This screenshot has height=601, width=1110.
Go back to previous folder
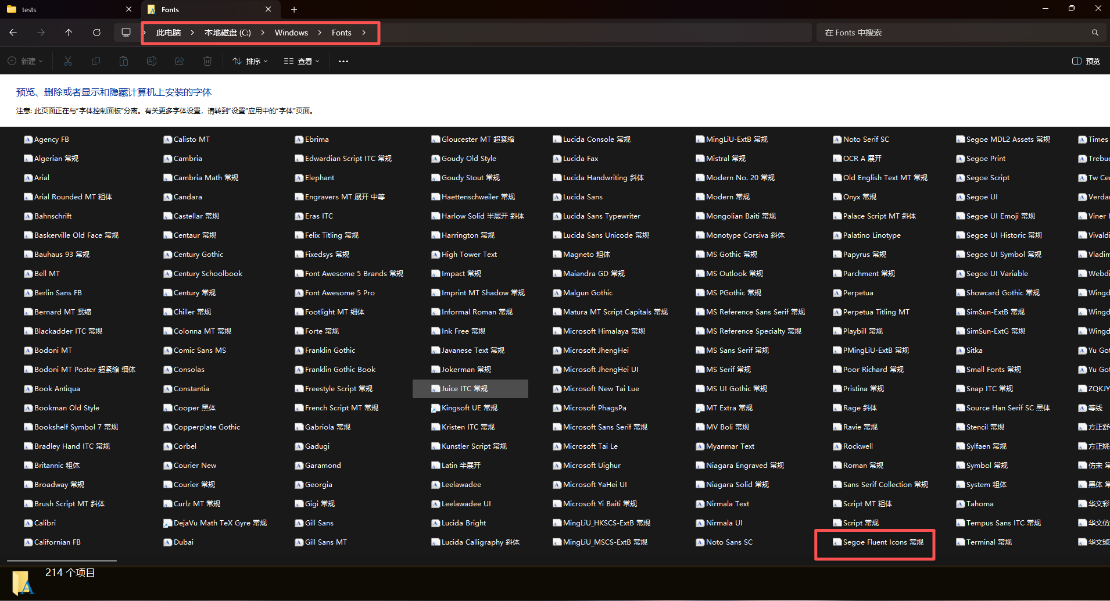pos(13,33)
